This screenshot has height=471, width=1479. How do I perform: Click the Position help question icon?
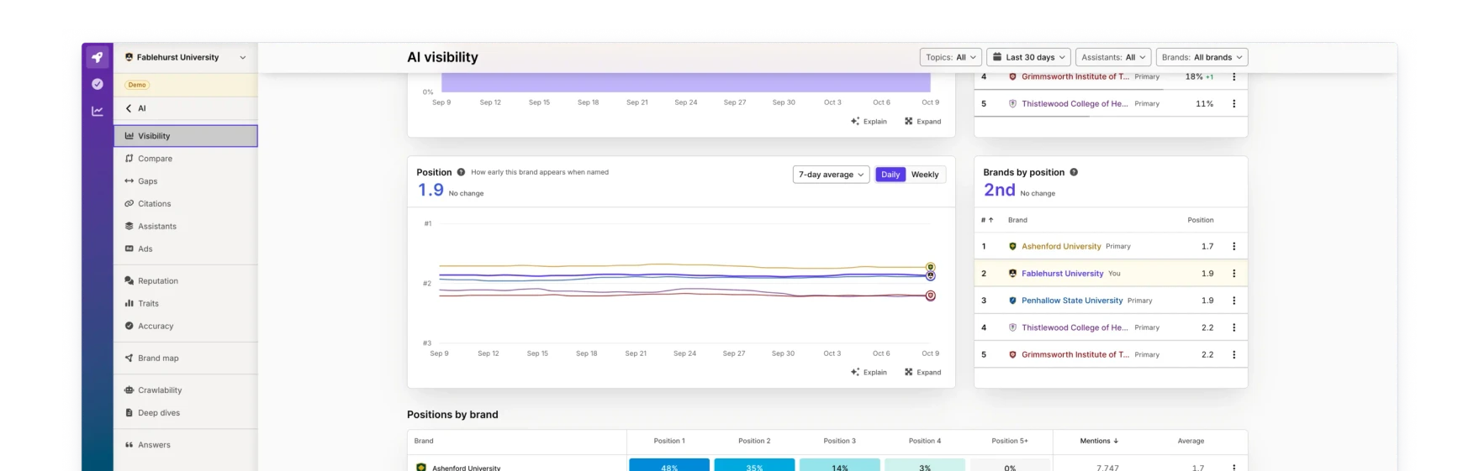tap(461, 172)
